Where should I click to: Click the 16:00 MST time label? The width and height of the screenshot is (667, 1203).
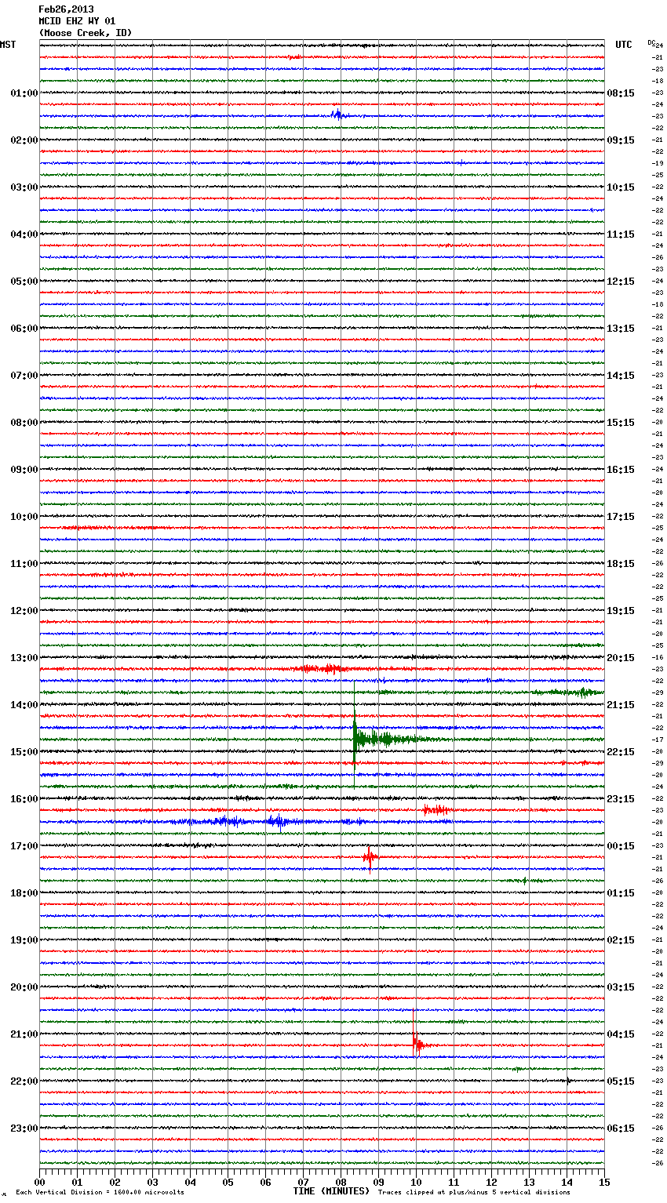point(24,799)
